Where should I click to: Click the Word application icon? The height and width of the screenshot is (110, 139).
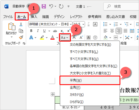(6, 6)
